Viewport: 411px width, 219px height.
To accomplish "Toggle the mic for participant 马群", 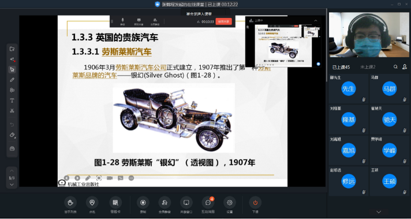I will click(x=405, y=99).
